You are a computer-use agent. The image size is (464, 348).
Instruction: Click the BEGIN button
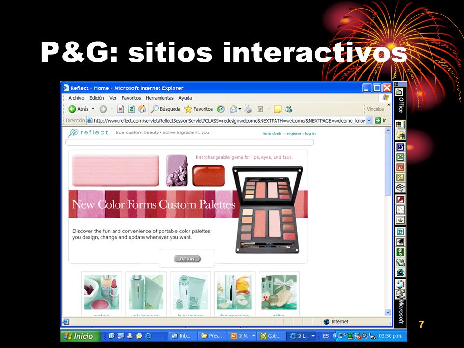tap(187, 259)
